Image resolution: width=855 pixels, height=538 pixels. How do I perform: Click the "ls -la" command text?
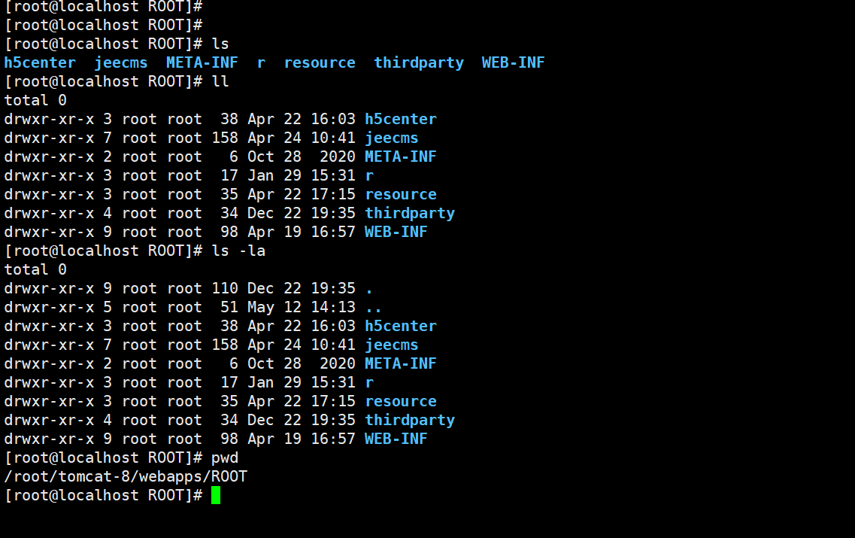coord(238,251)
